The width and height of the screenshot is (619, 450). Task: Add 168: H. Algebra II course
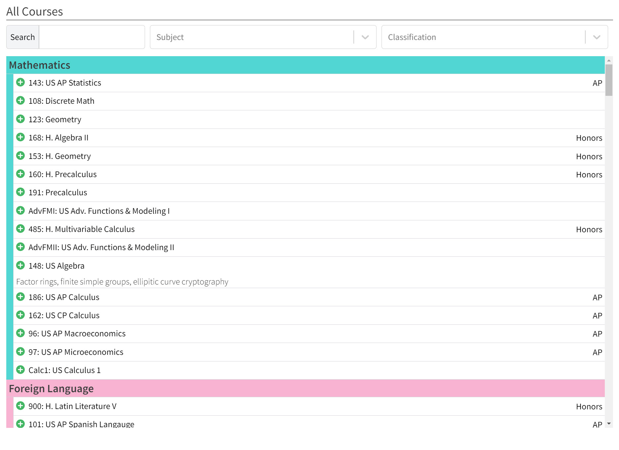click(x=20, y=137)
